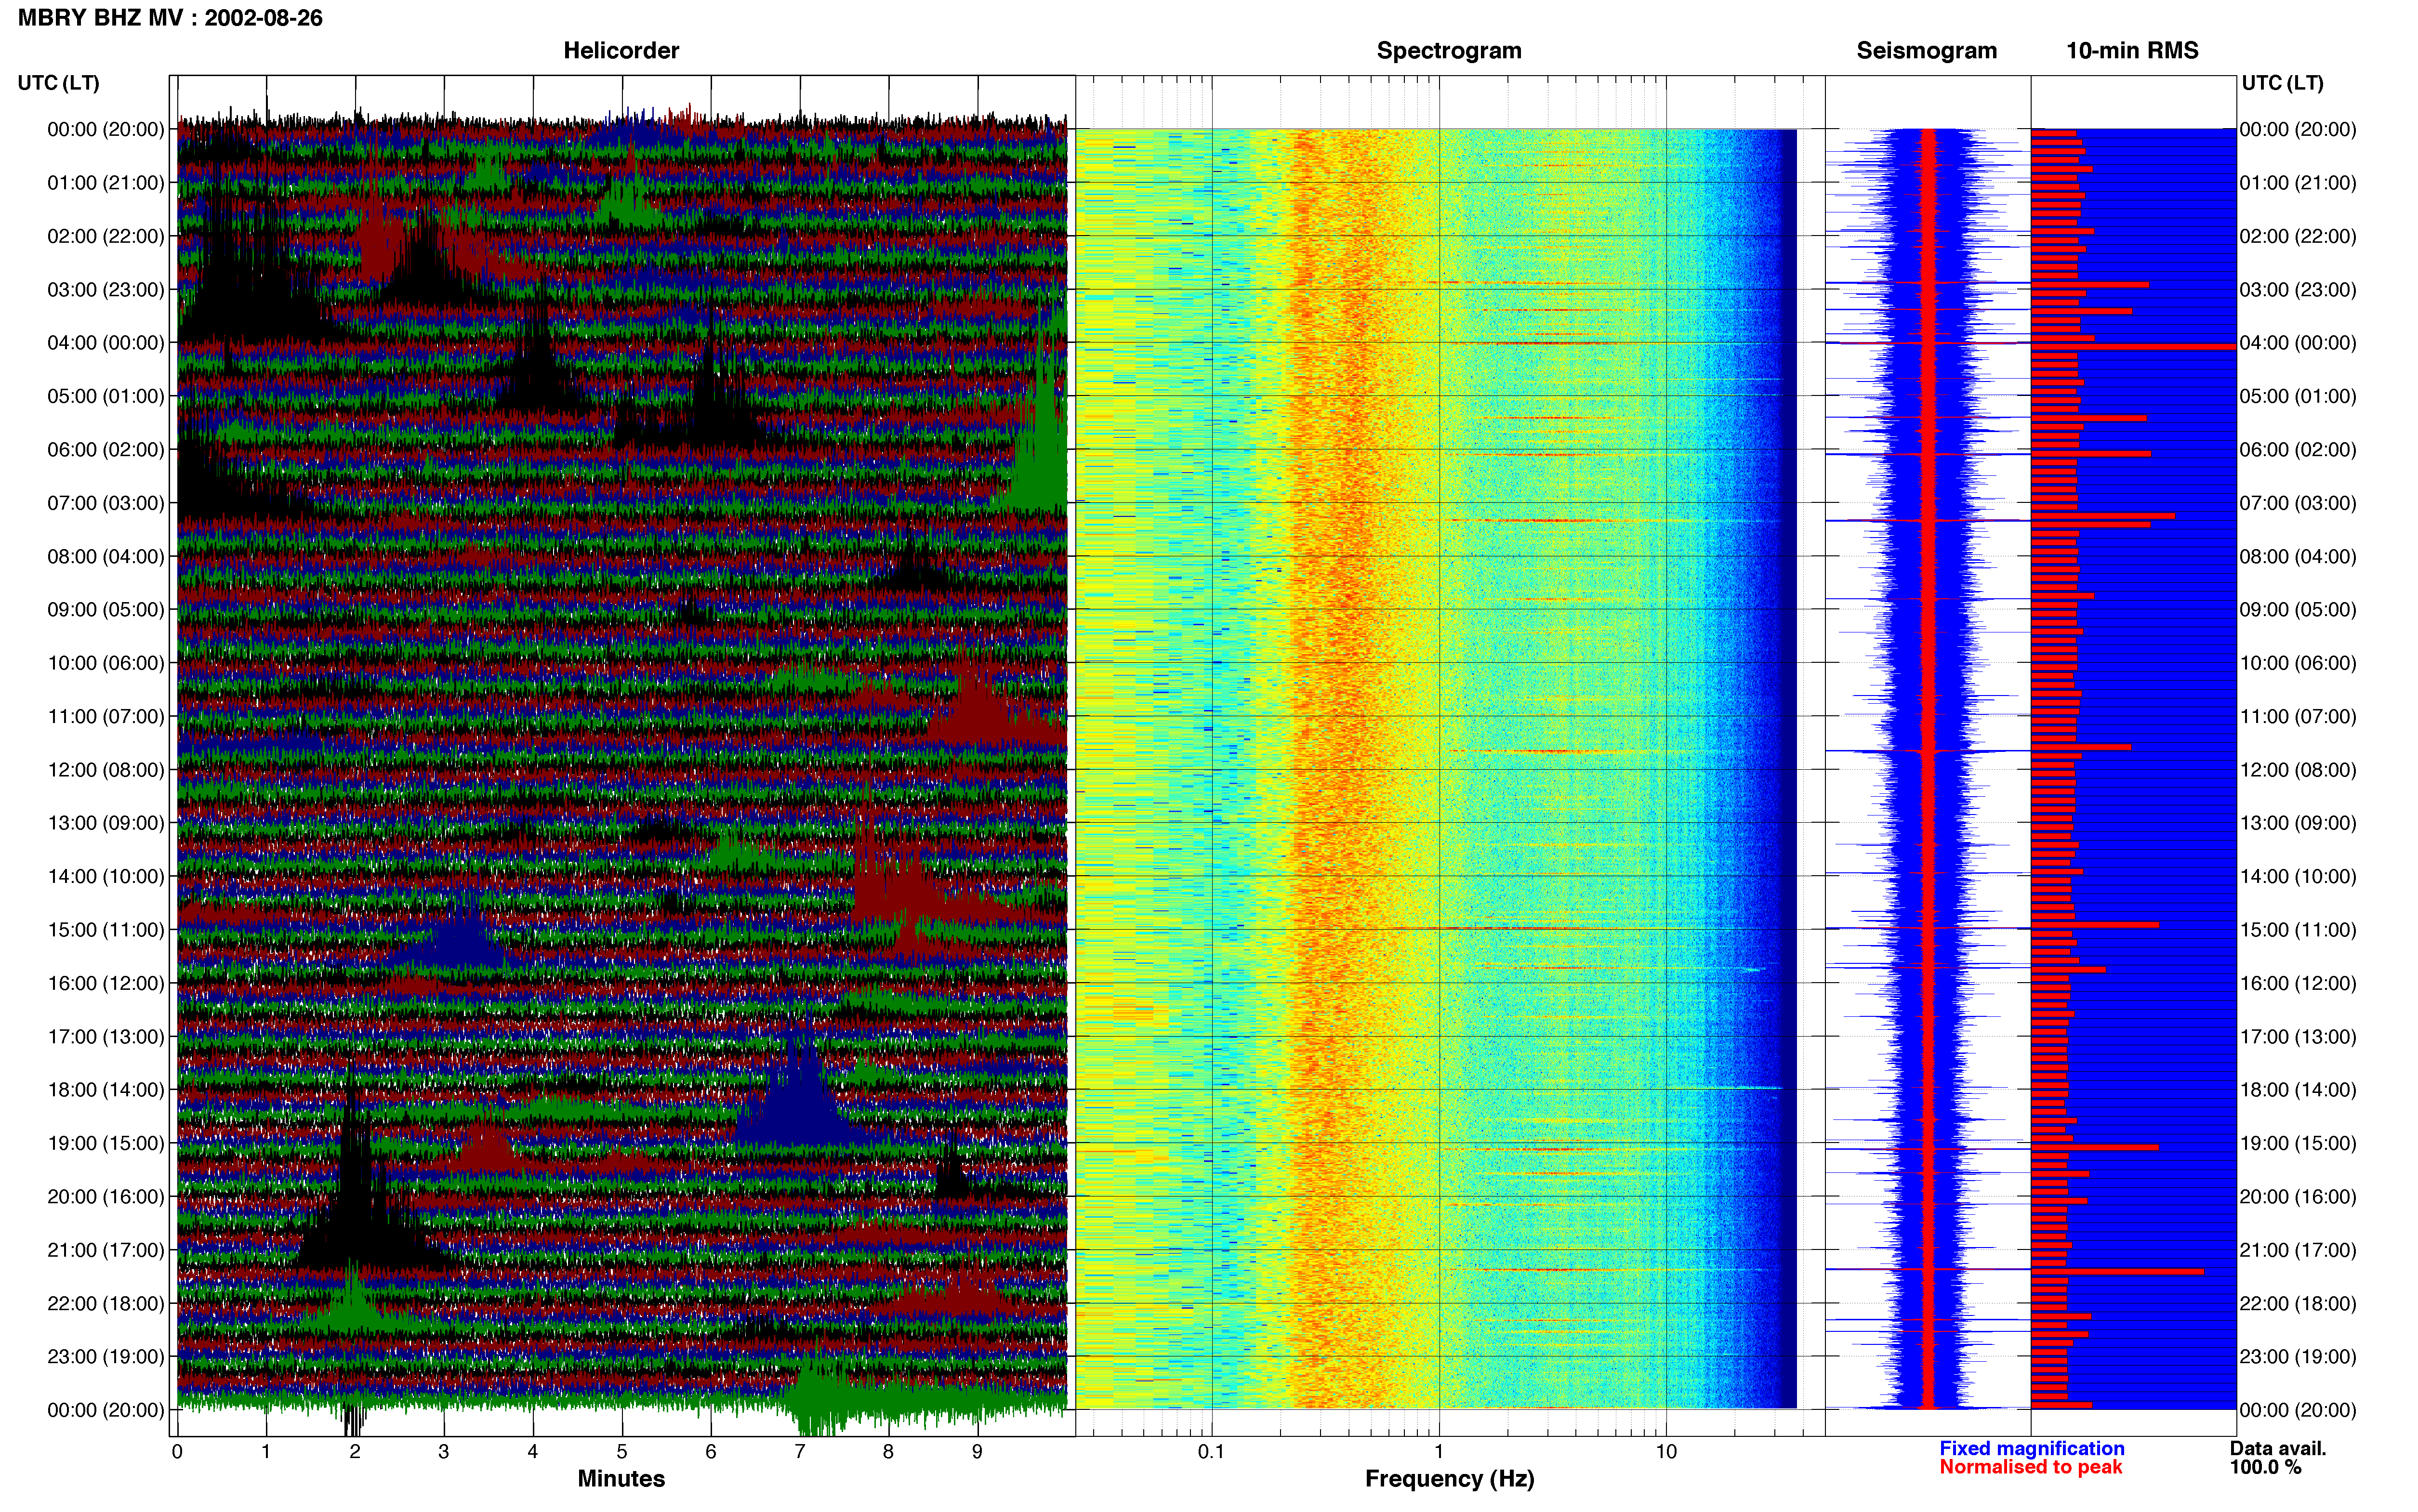The height and width of the screenshot is (1512, 2418).
Task: Click the long red RMS bar near 21:30
Action: point(2117,1272)
